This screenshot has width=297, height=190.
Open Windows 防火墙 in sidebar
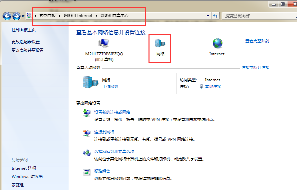click(27, 177)
